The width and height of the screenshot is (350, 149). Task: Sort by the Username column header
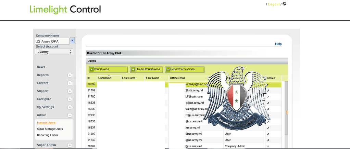click(109, 78)
